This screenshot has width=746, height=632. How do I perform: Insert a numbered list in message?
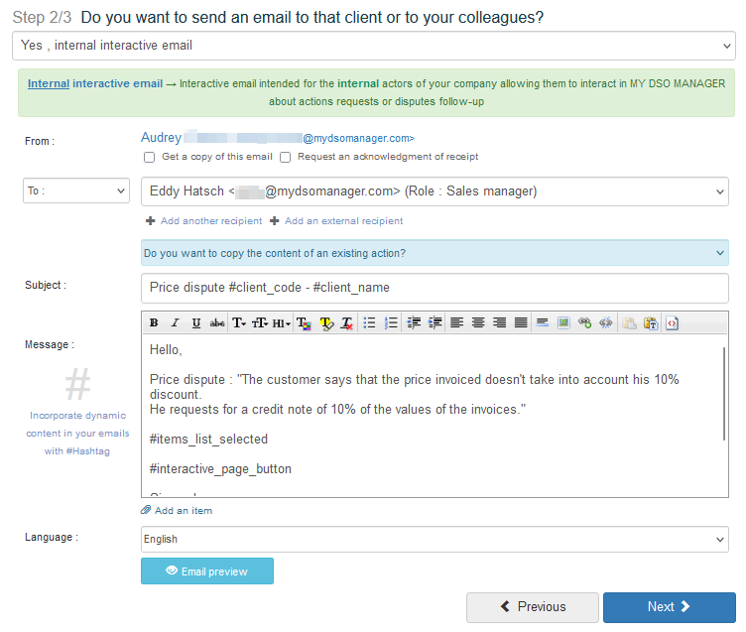click(391, 323)
